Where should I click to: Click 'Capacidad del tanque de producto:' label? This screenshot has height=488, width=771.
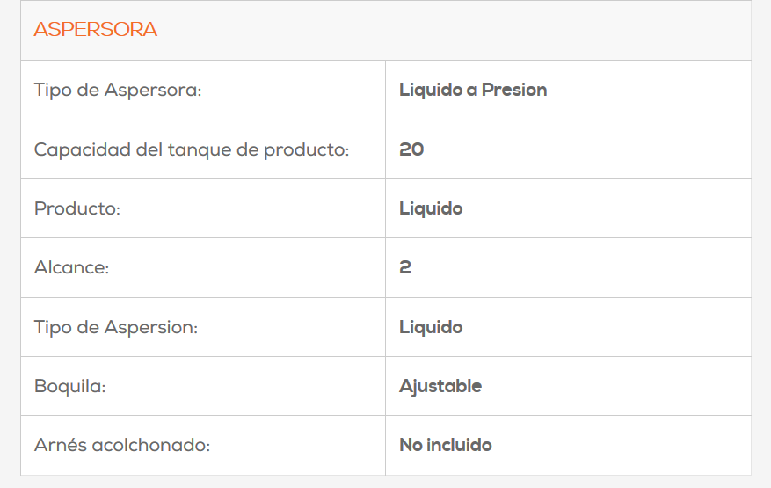(192, 149)
